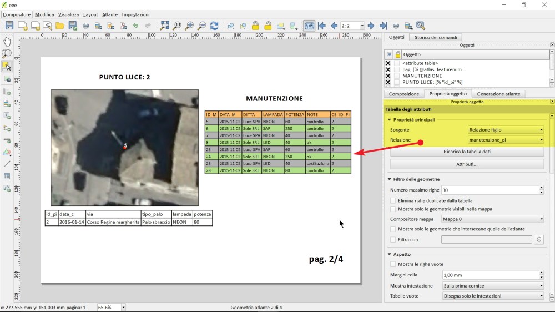Open the zoom level 65.6% combo box
The height and width of the screenshot is (312, 555).
point(111,307)
